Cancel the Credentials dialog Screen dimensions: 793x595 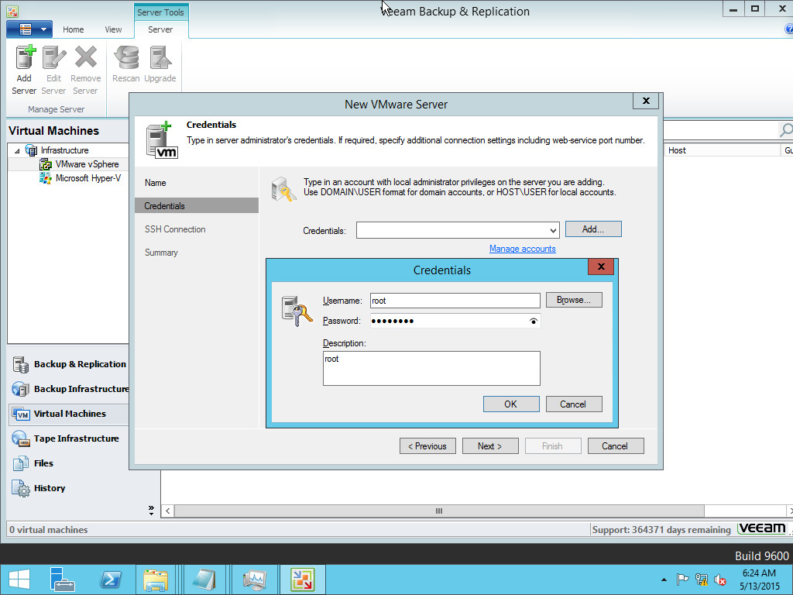574,404
